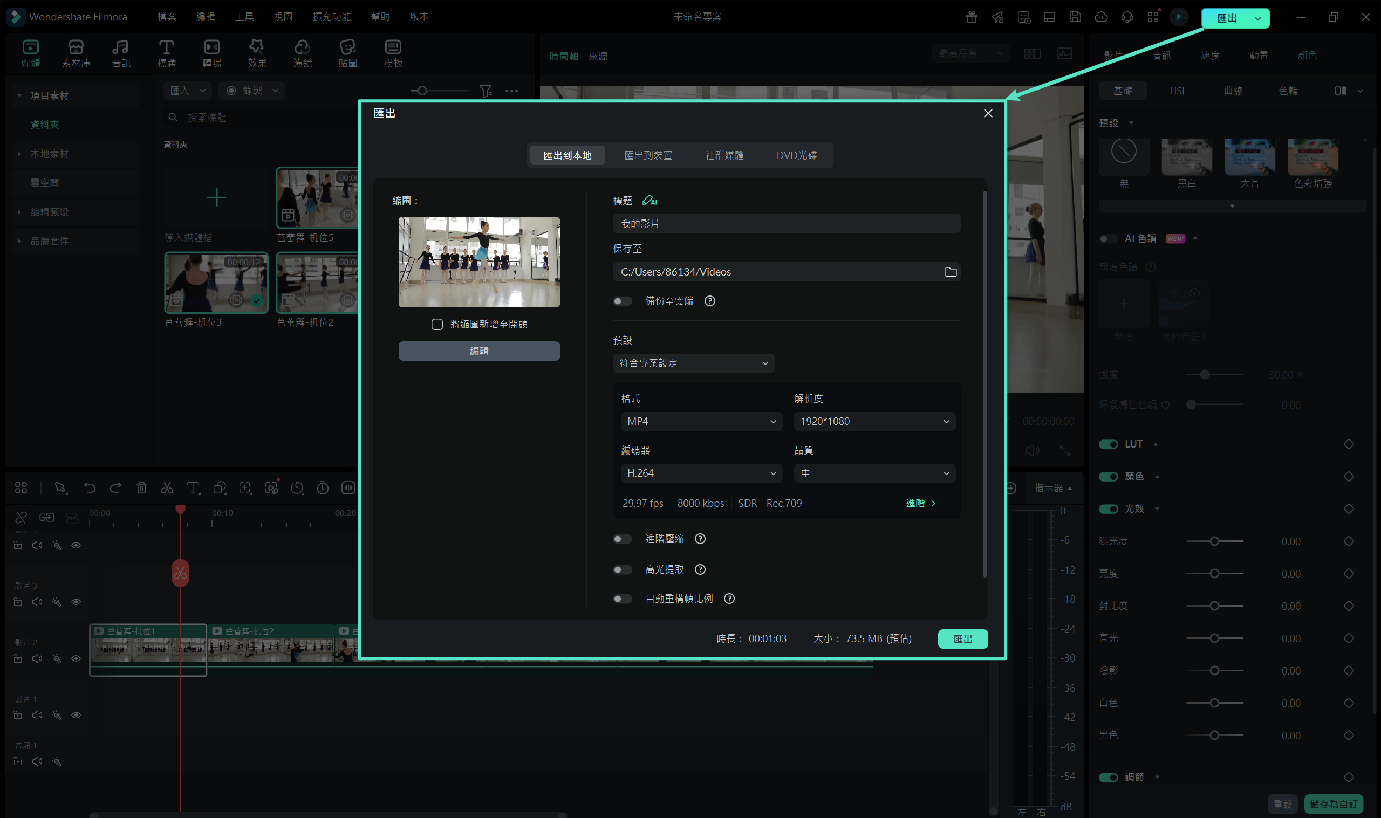Click the undo arrow in timeline toolbar
Viewport: 1381px width, 818px height.
point(90,488)
